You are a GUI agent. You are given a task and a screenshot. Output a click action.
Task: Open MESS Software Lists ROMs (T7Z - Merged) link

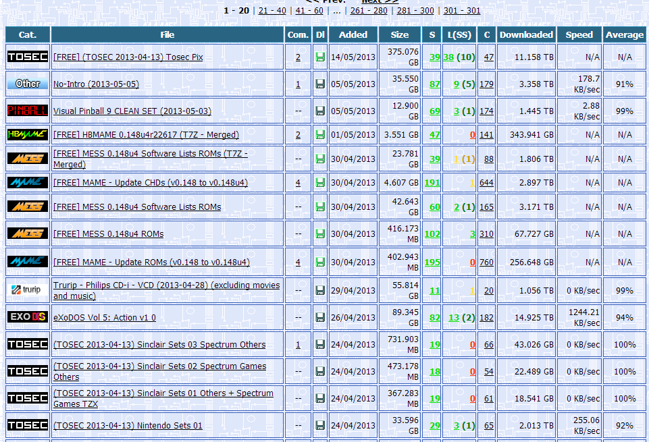tap(151, 159)
